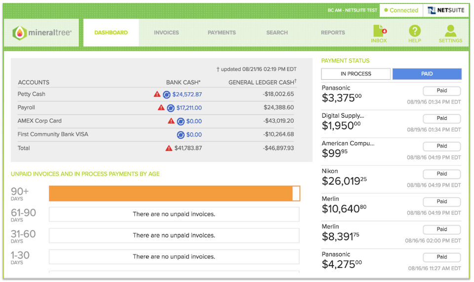Click the Petty Cash sync refresh icon
474x282 pixels.
[166, 94]
